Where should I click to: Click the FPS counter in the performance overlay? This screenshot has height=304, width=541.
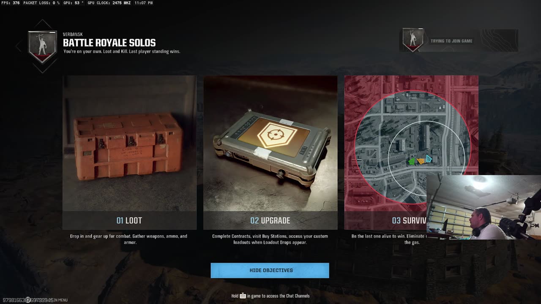tap(10, 3)
